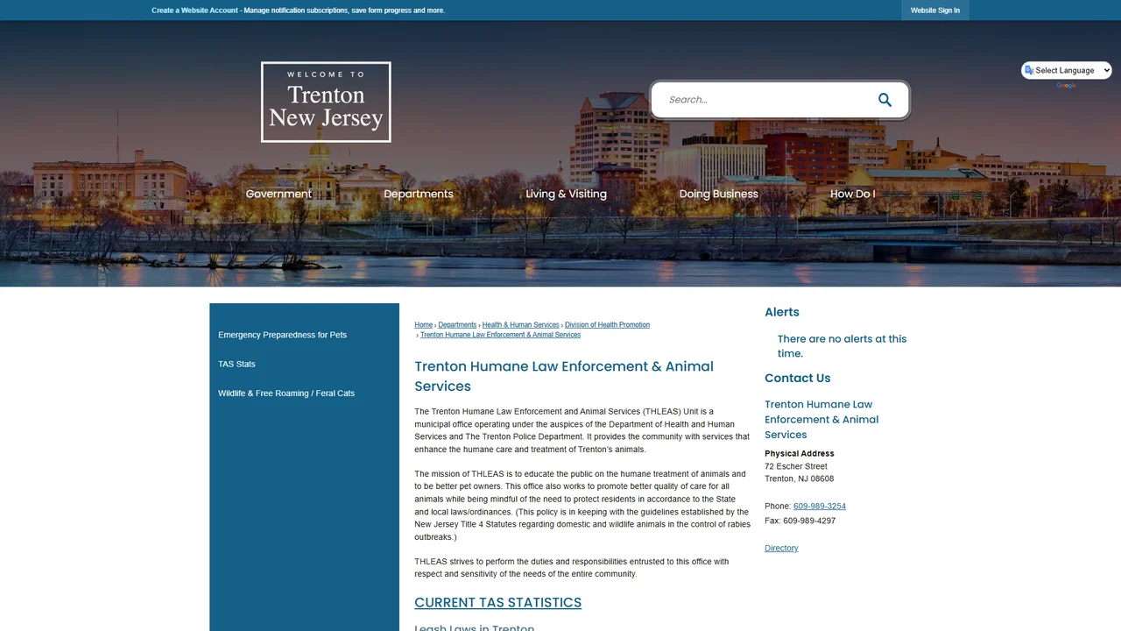
Task: Click the 'Leash Laws in Trenton' heading
Action: (474, 627)
